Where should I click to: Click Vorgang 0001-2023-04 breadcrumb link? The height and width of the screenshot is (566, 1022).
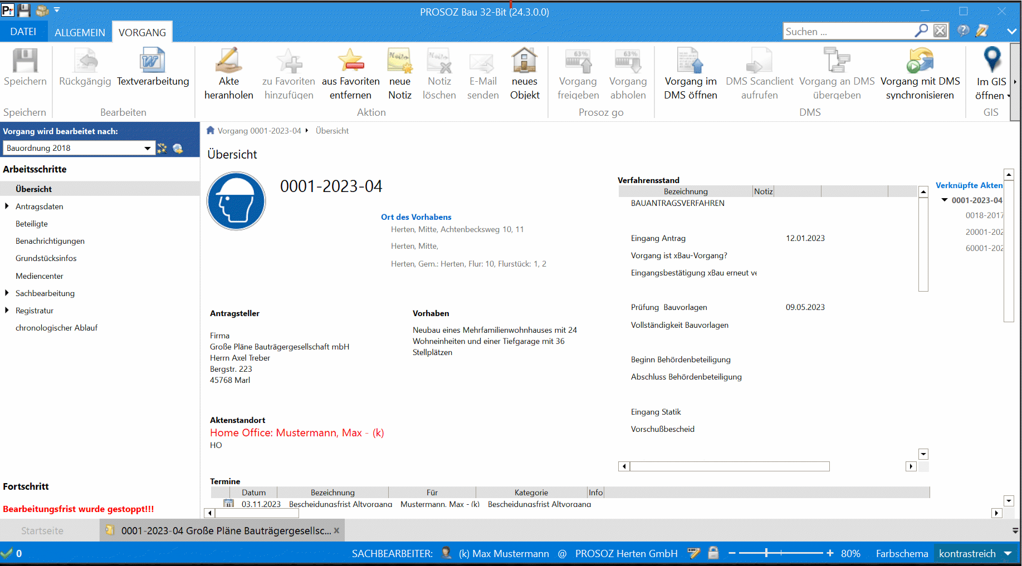click(260, 130)
